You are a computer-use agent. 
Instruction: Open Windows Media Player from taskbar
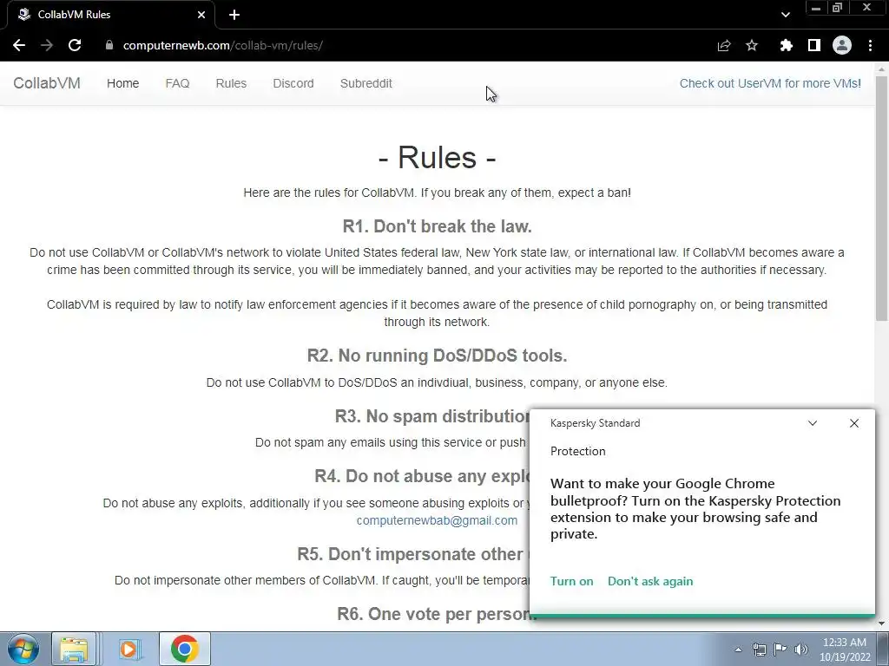click(x=128, y=649)
